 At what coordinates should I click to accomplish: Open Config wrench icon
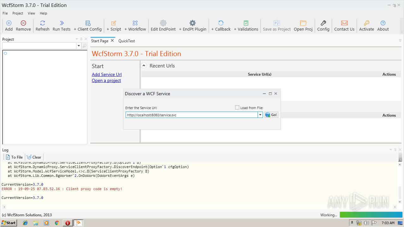(323, 23)
